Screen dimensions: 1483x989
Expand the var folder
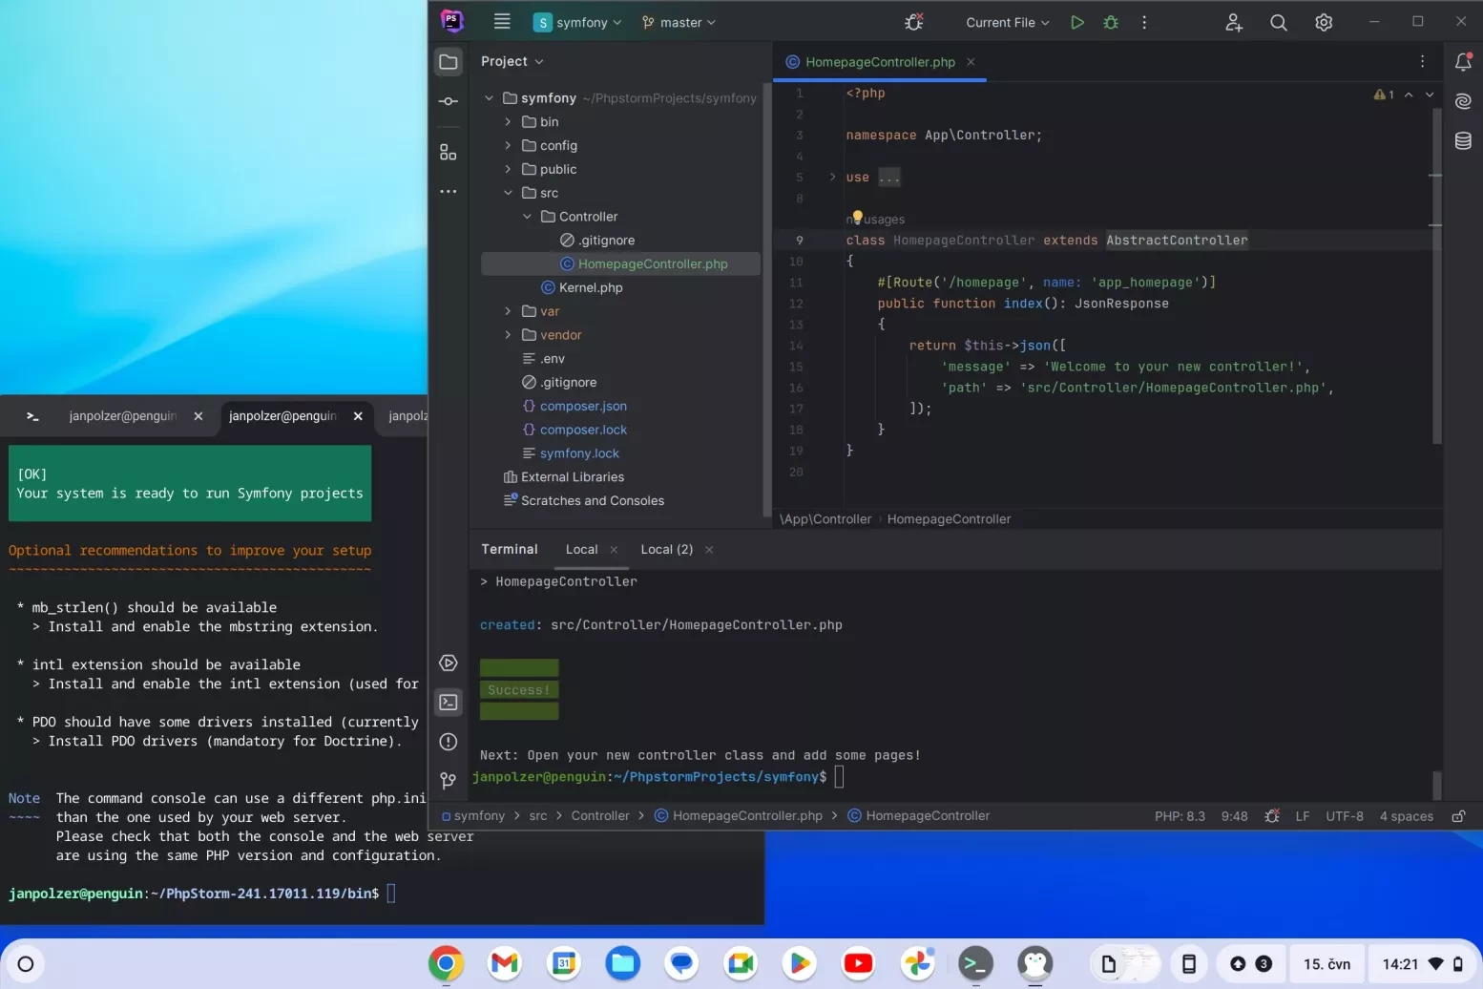(508, 311)
